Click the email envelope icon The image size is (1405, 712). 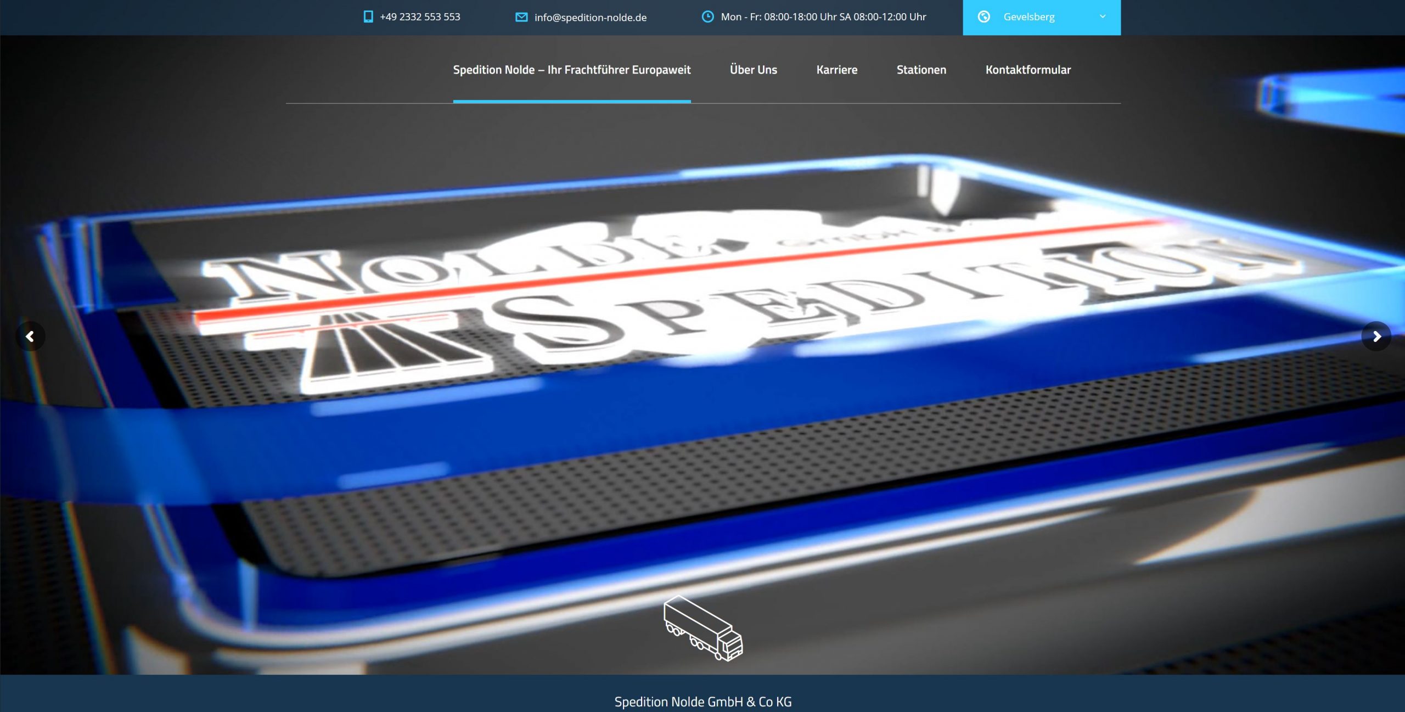point(521,17)
